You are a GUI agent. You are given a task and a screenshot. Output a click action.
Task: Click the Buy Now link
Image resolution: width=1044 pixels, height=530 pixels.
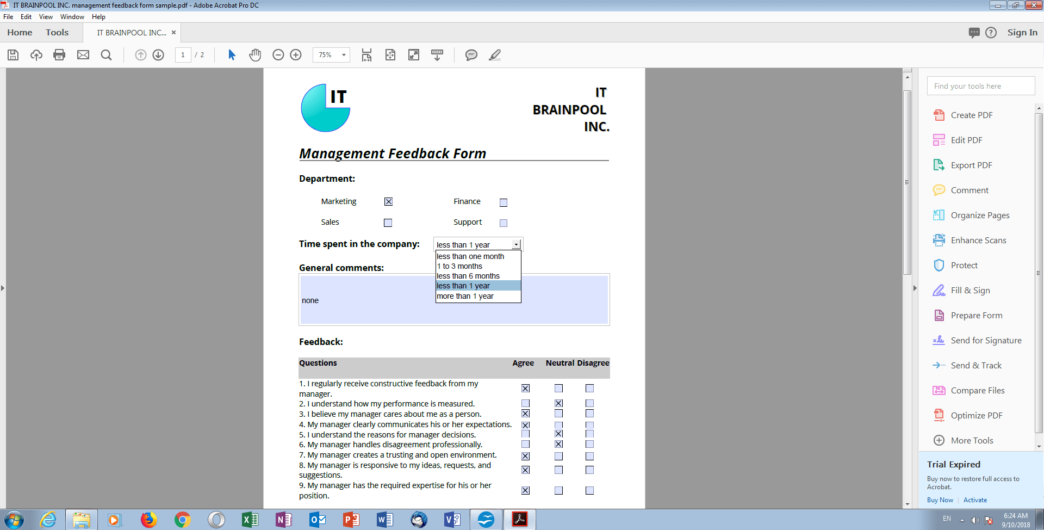pos(939,500)
